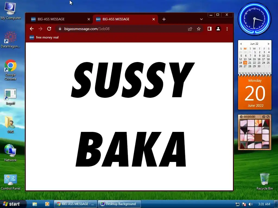Open a new Chrome tab
Image resolution: width=278 pixels, height=208 pixels.
(x=164, y=19)
